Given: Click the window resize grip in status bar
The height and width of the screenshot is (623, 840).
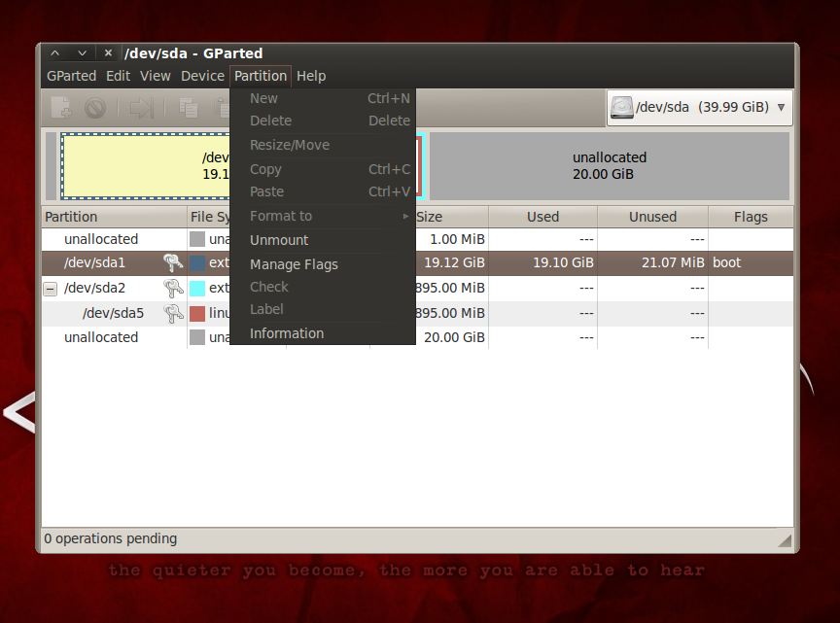Looking at the screenshot, I should [785, 540].
